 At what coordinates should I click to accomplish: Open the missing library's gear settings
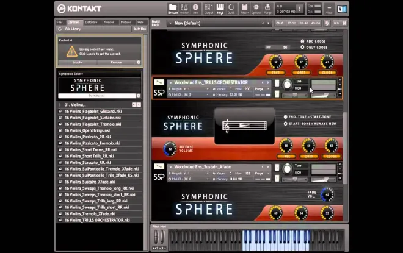pos(139,62)
